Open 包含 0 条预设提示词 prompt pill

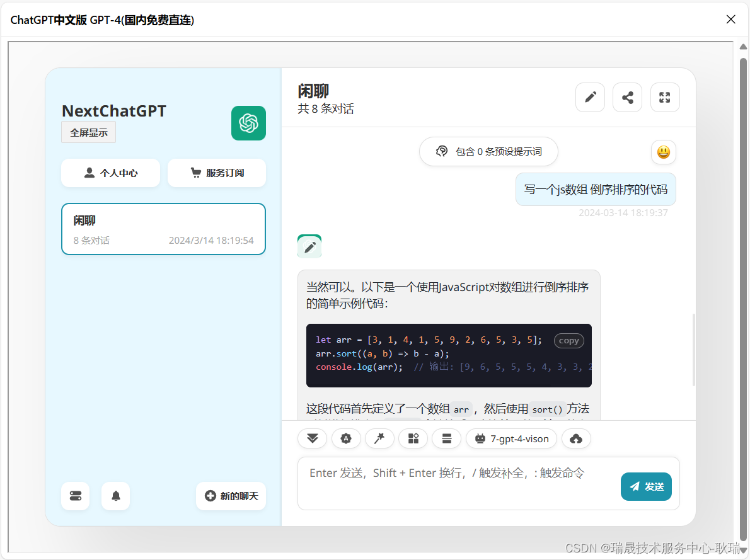[x=488, y=152]
